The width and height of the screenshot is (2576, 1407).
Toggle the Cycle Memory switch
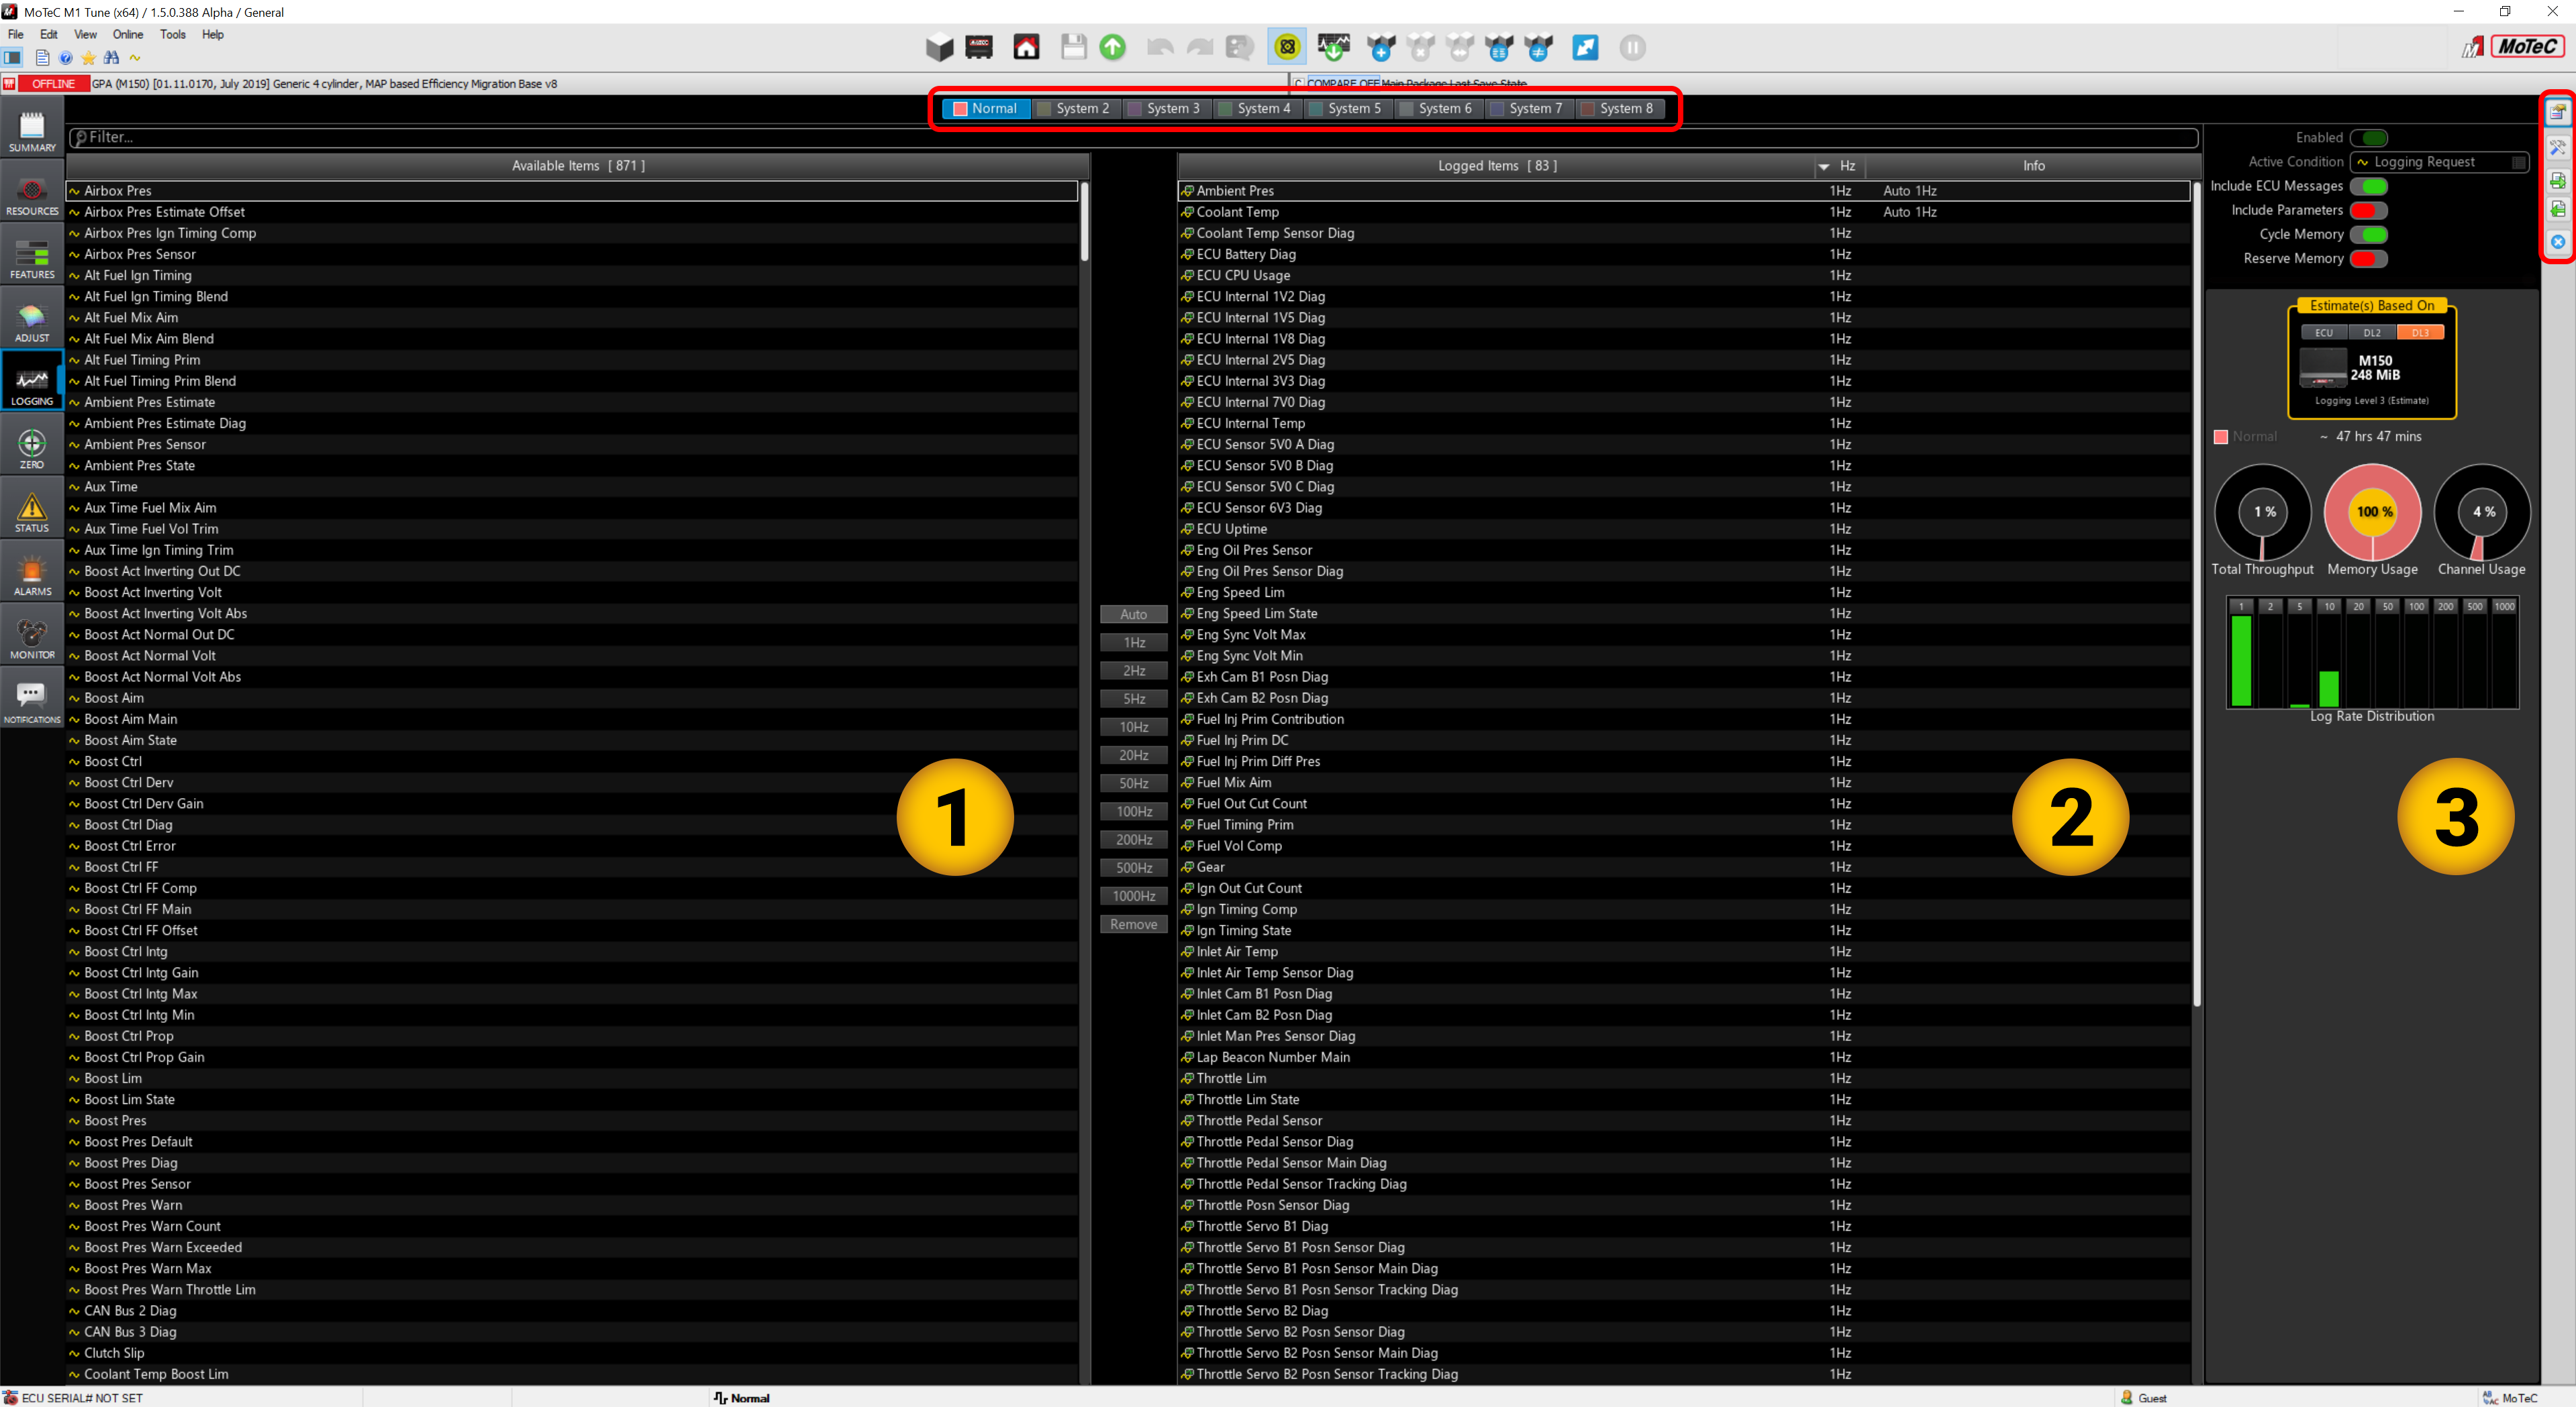[2368, 234]
